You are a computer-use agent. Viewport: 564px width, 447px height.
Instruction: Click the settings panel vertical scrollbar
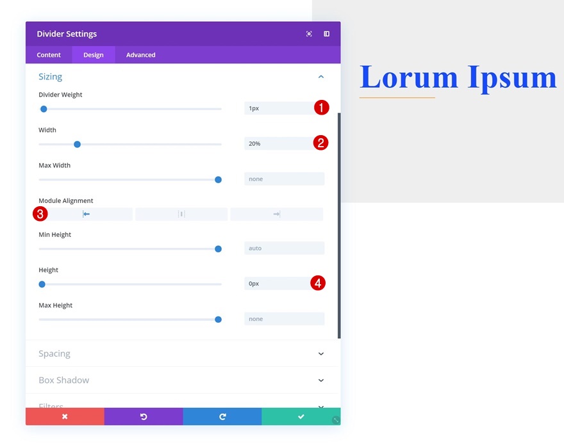(x=339, y=225)
